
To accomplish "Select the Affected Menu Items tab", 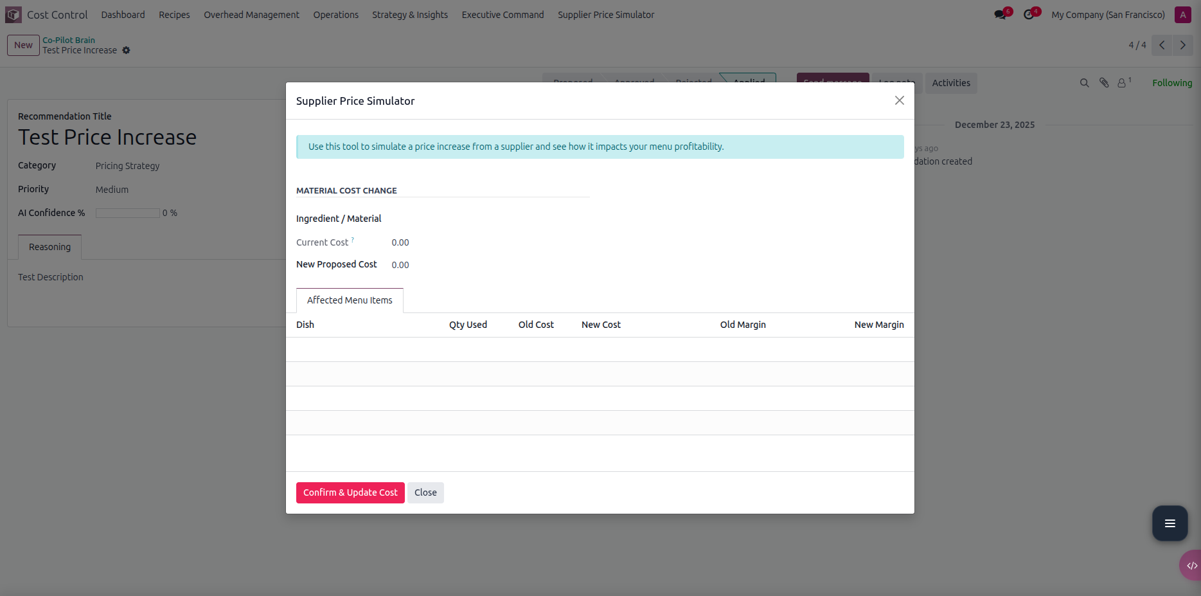I will point(350,300).
